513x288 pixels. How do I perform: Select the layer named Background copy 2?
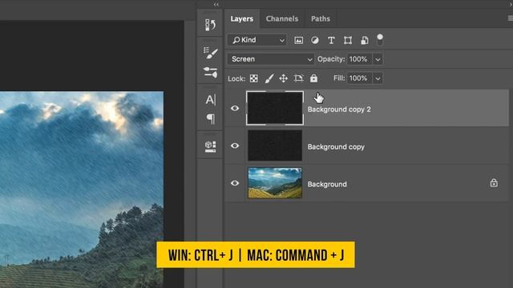[x=339, y=110]
